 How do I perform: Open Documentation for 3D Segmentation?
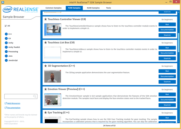(x=167, y=76)
